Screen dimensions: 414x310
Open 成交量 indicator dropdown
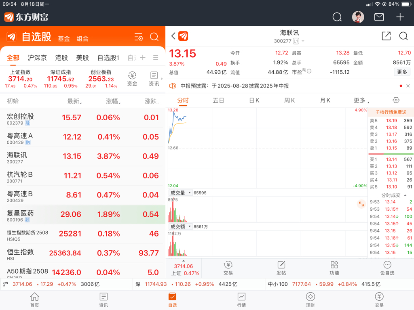pyautogui.click(x=181, y=193)
